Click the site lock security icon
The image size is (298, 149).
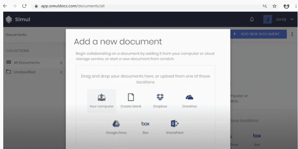(x=36, y=6)
